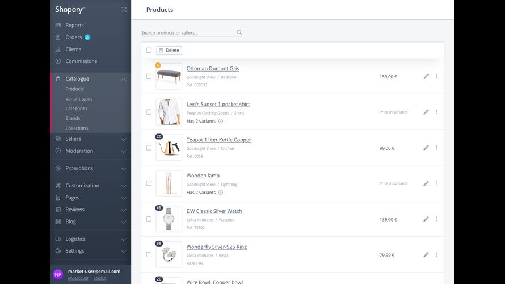Open Categories submenu item
Screen dimensions: 505x284
[x=77, y=108]
